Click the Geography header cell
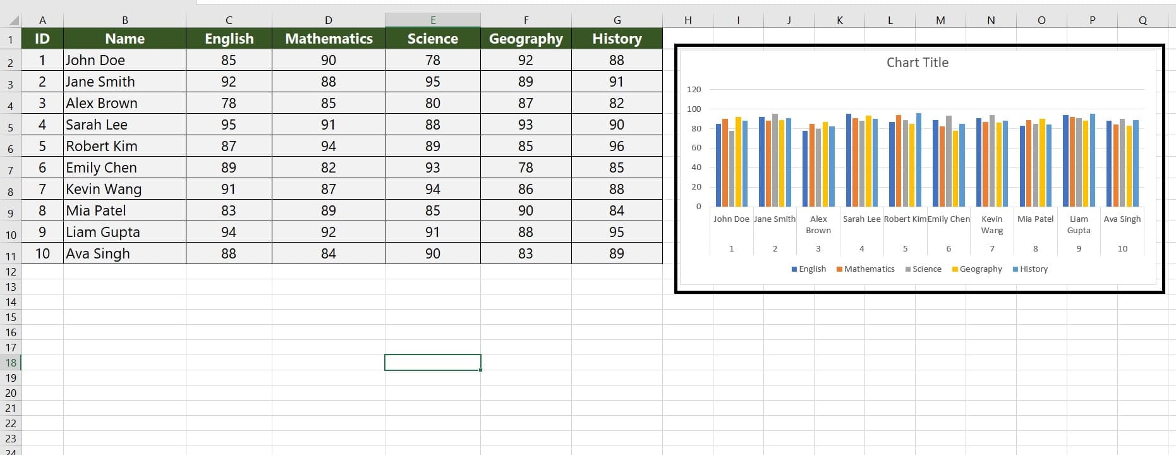This screenshot has height=455, width=1176. point(526,39)
